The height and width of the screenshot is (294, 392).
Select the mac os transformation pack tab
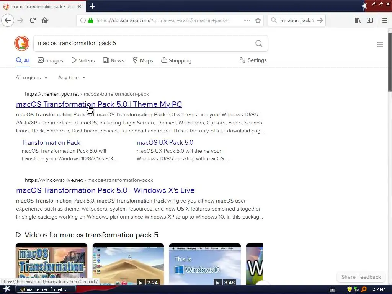tap(43, 7)
